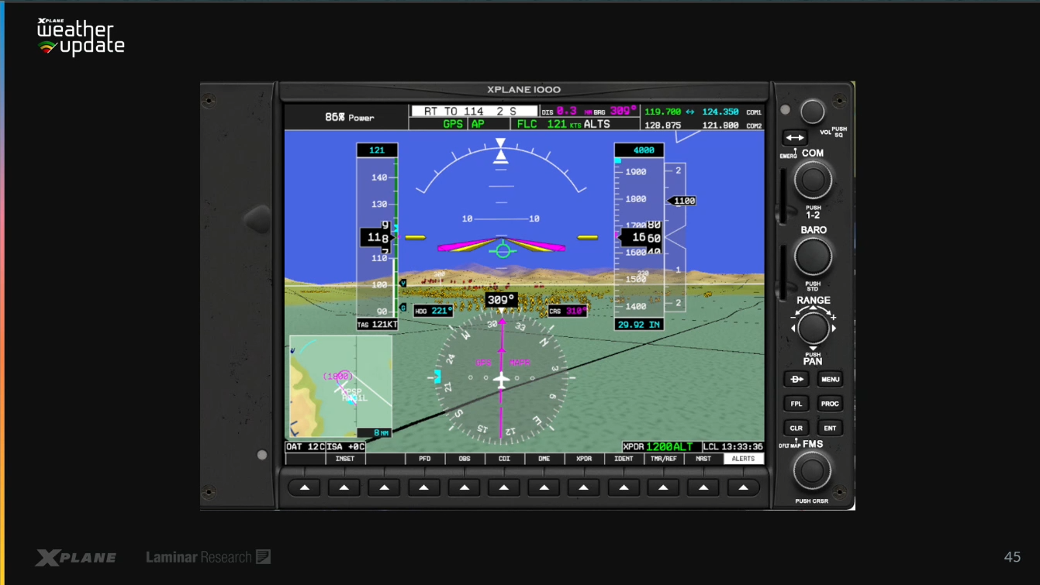This screenshot has height=585, width=1040.
Task: Click the ALTS armed mode annunciation
Action: coord(597,124)
